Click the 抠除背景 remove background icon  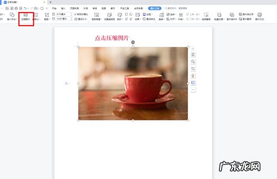(x=97, y=15)
